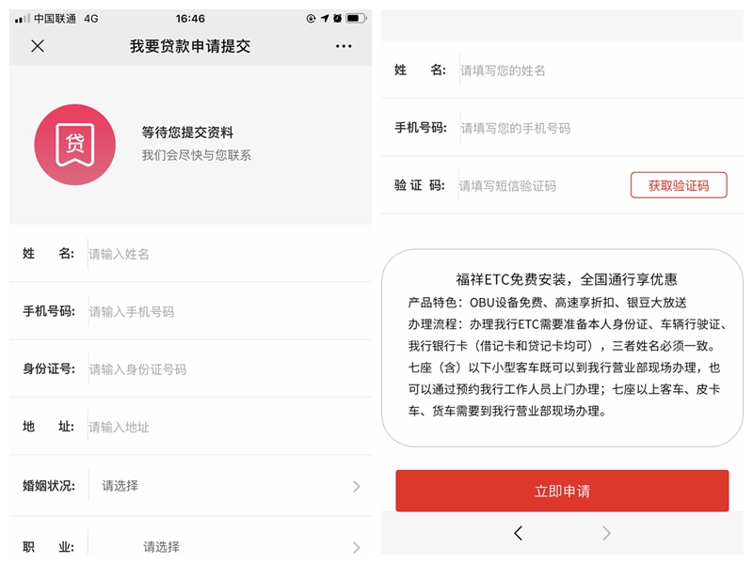Focus the 请填写短信验证码 field
The image size is (753, 564).
pos(543,185)
